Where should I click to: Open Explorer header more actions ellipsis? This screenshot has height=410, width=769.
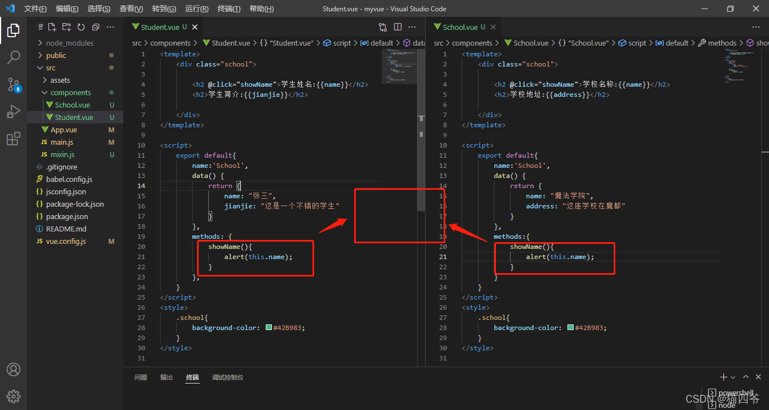(x=110, y=27)
